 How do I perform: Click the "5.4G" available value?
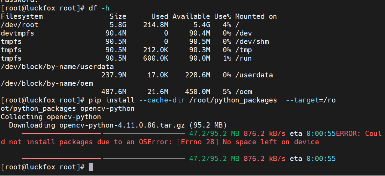pos(202,25)
